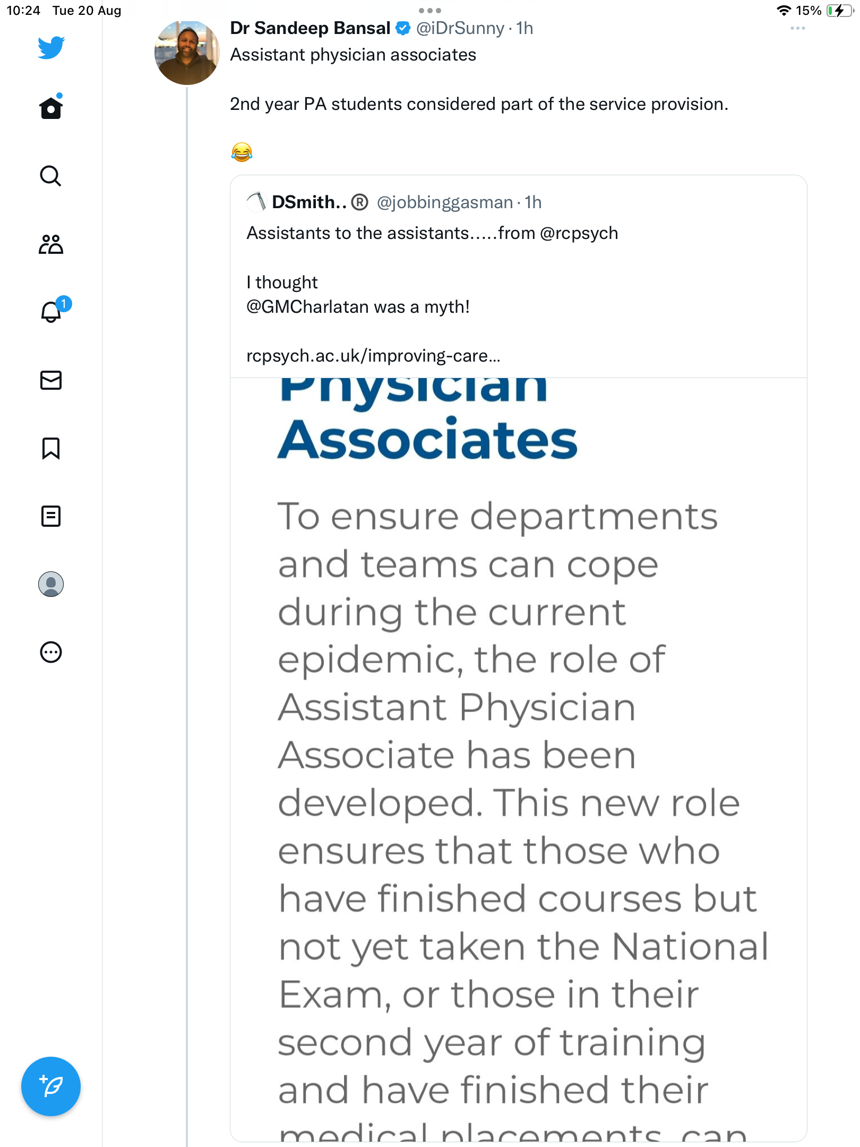Viewport: 860px width, 1147px height.
Task: Compose a new tweet button
Action: tap(51, 1086)
